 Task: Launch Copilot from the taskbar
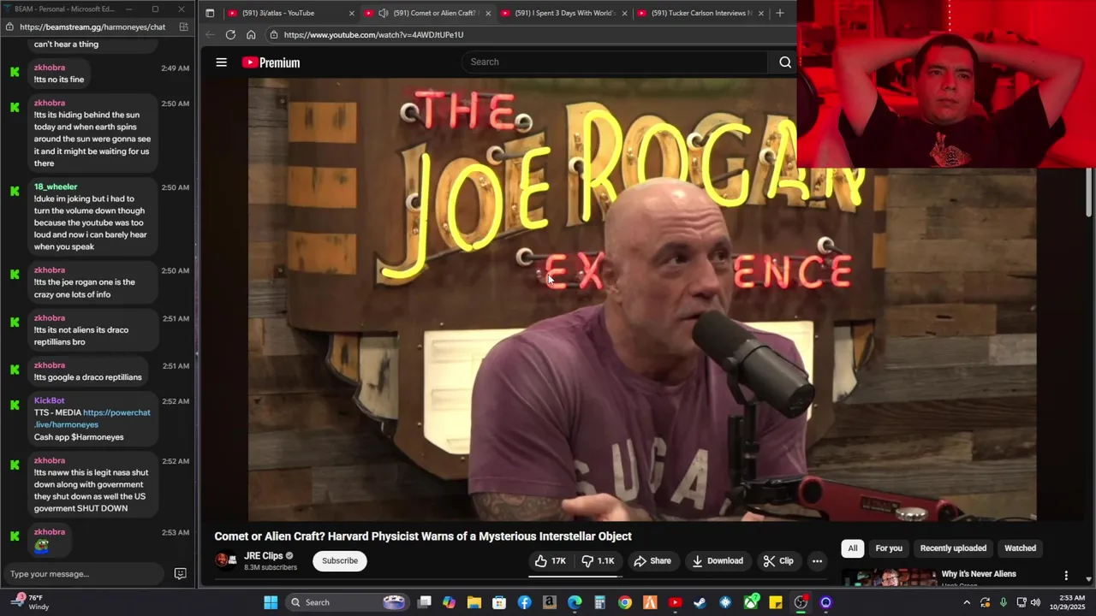coord(449,602)
